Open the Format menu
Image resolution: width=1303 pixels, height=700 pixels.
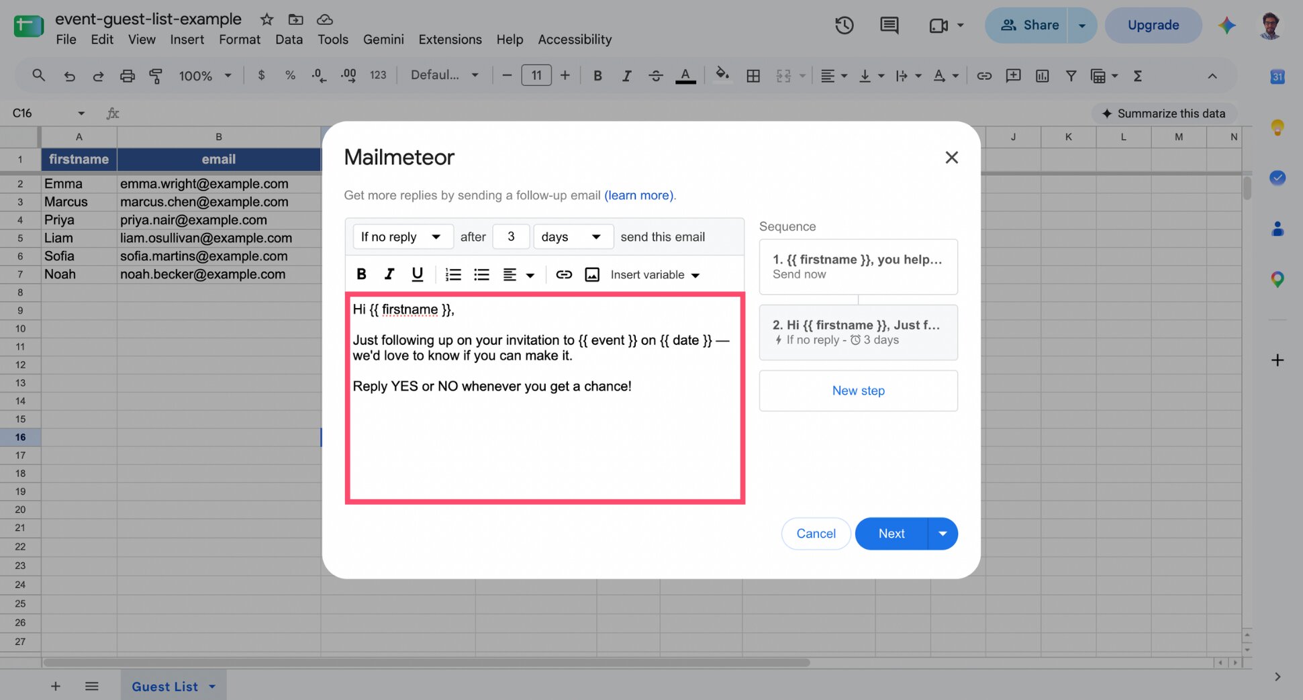240,40
